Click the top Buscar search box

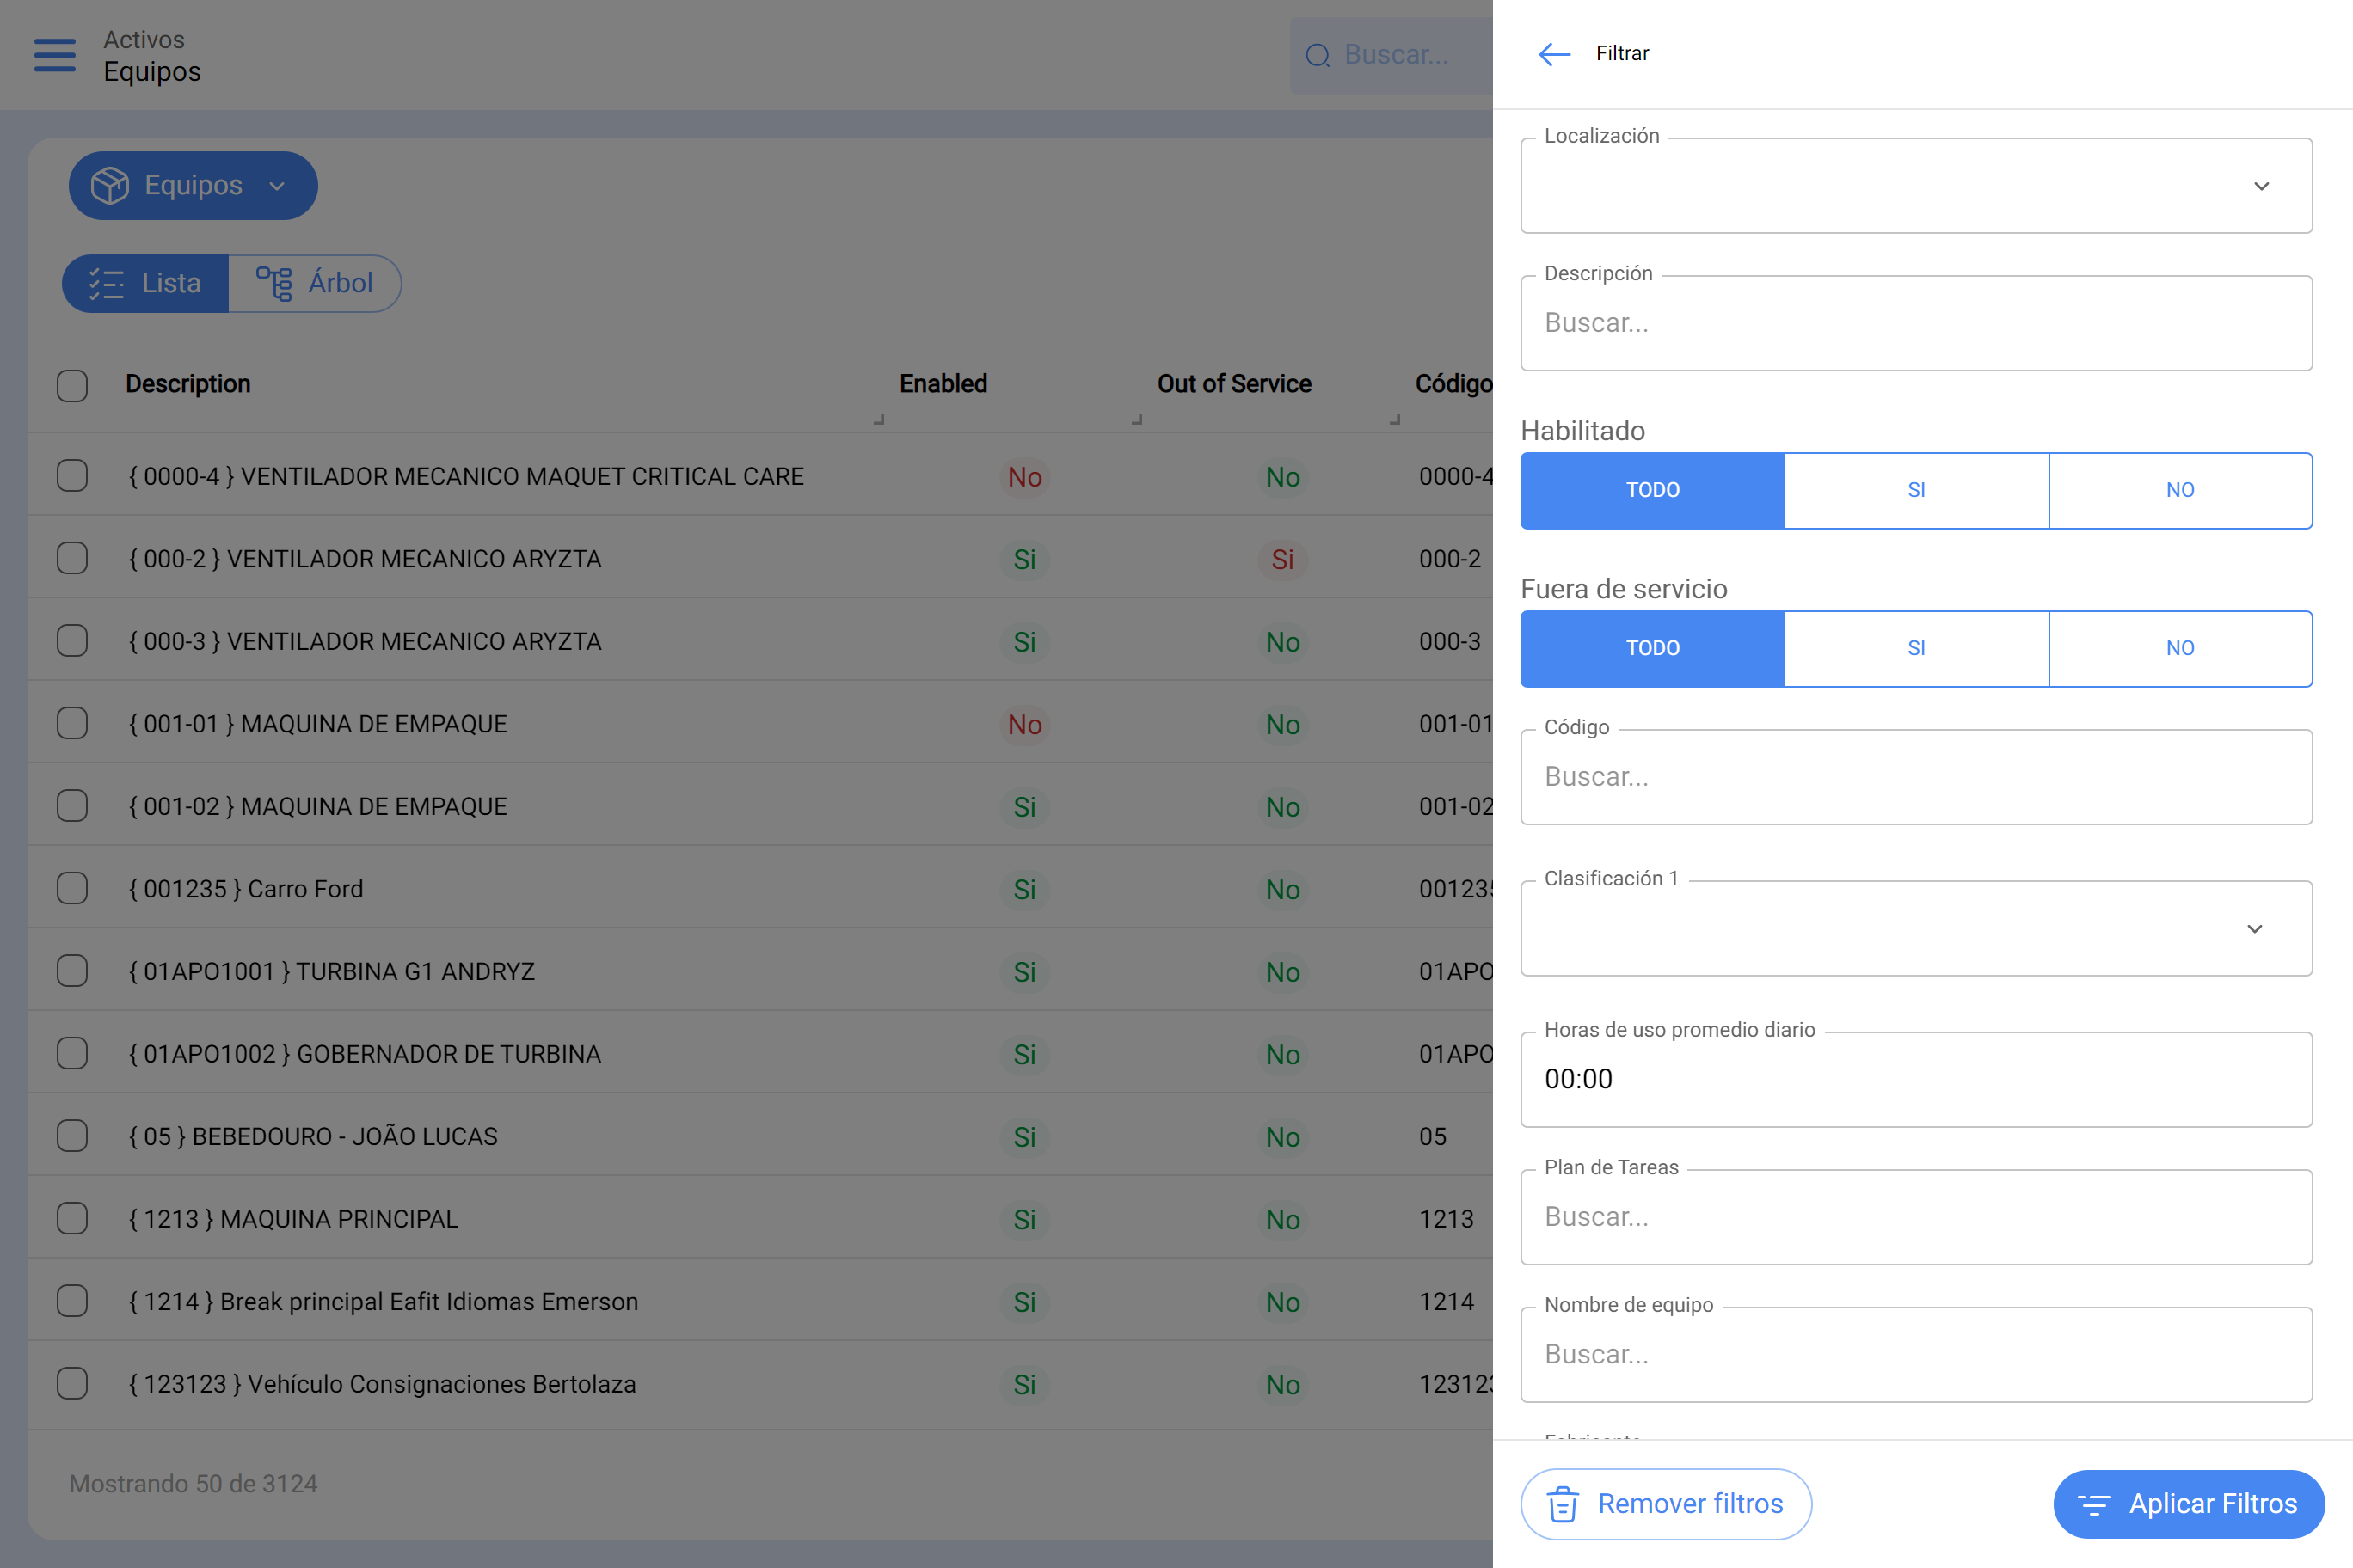tap(1392, 55)
